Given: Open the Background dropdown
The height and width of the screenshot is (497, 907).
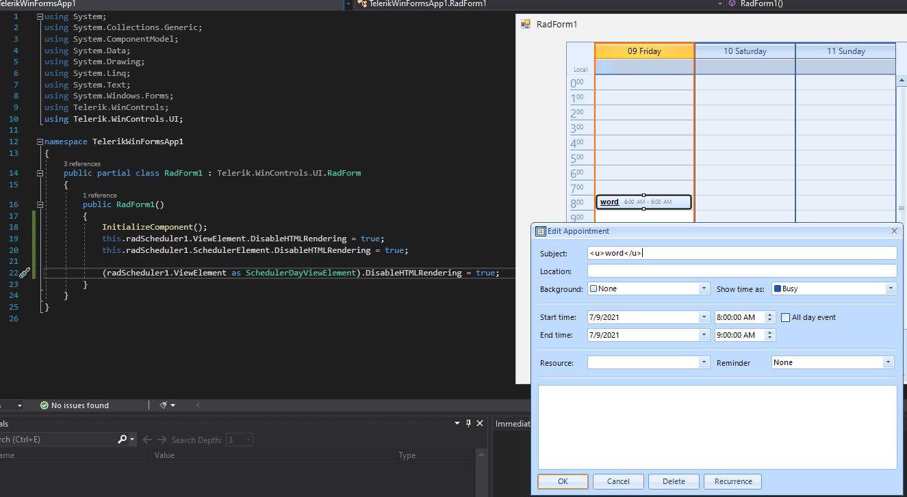Looking at the screenshot, I should [x=704, y=288].
